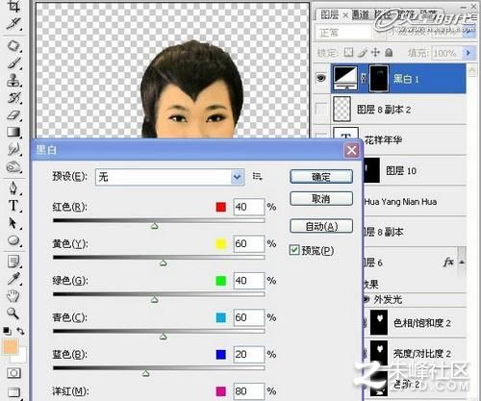Select the Clone Stamp tool
This screenshot has width=481, height=401.
13,80
